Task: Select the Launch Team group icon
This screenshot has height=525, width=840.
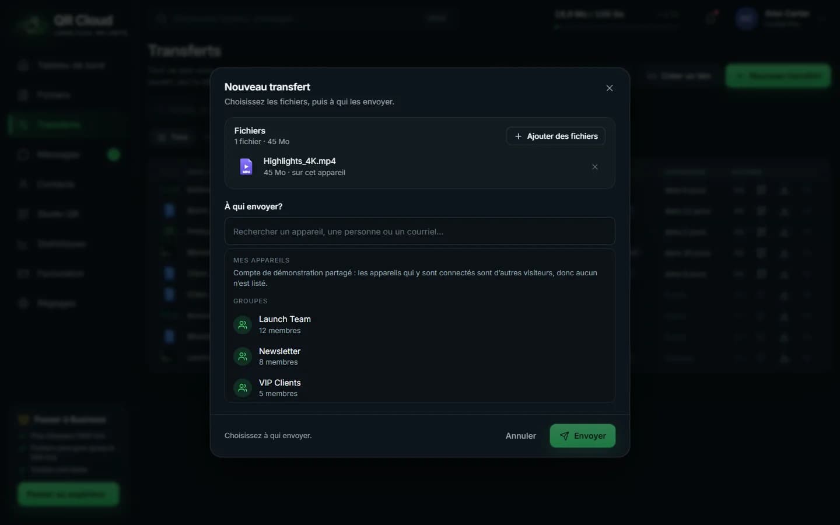Action: coord(243,325)
